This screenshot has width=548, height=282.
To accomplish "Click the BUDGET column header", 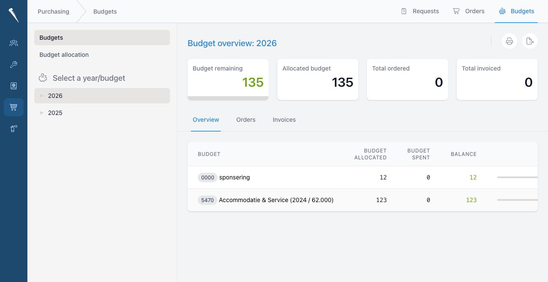I will 209,154.
